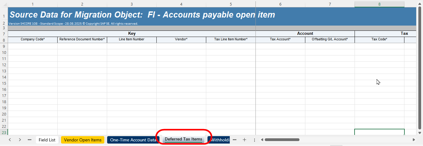
Task: Show more sheets after the Withholding tab
Action: 234,140
